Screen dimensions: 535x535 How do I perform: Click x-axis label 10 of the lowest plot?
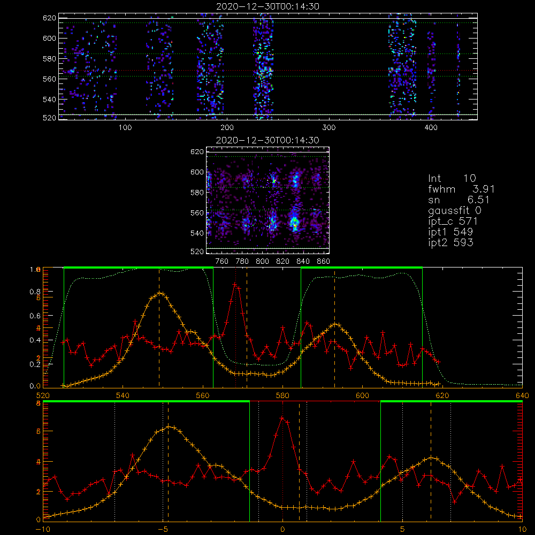coord(522,530)
